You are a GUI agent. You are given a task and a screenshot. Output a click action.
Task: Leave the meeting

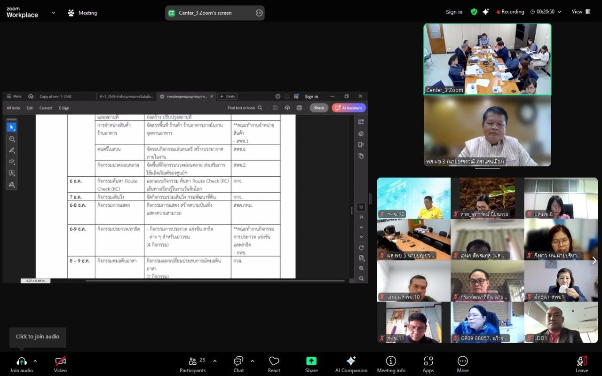coord(582,364)
